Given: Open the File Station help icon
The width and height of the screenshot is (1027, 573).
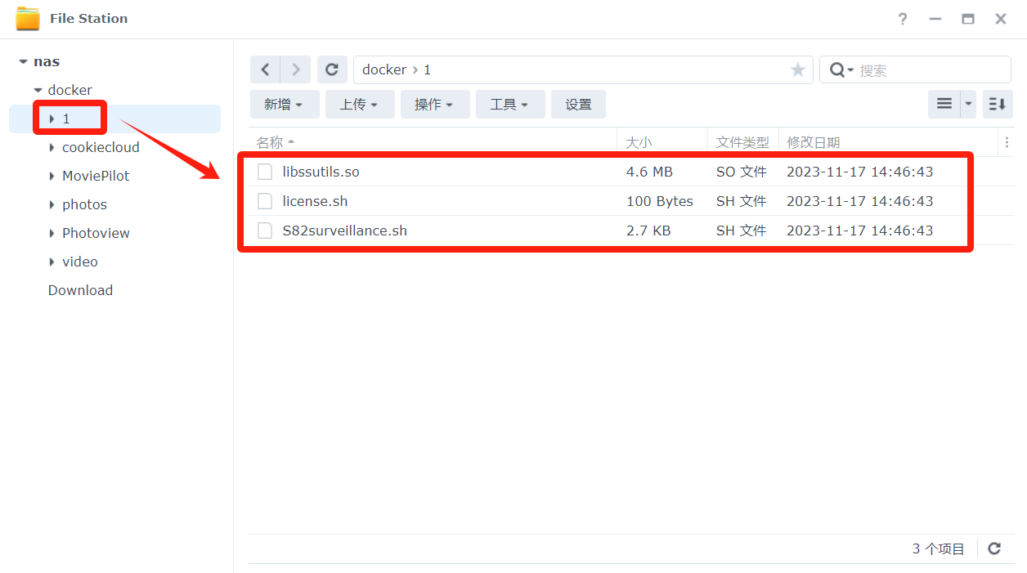Looking at the screenshot, I should pyautogui.click(x=903, y=19).
